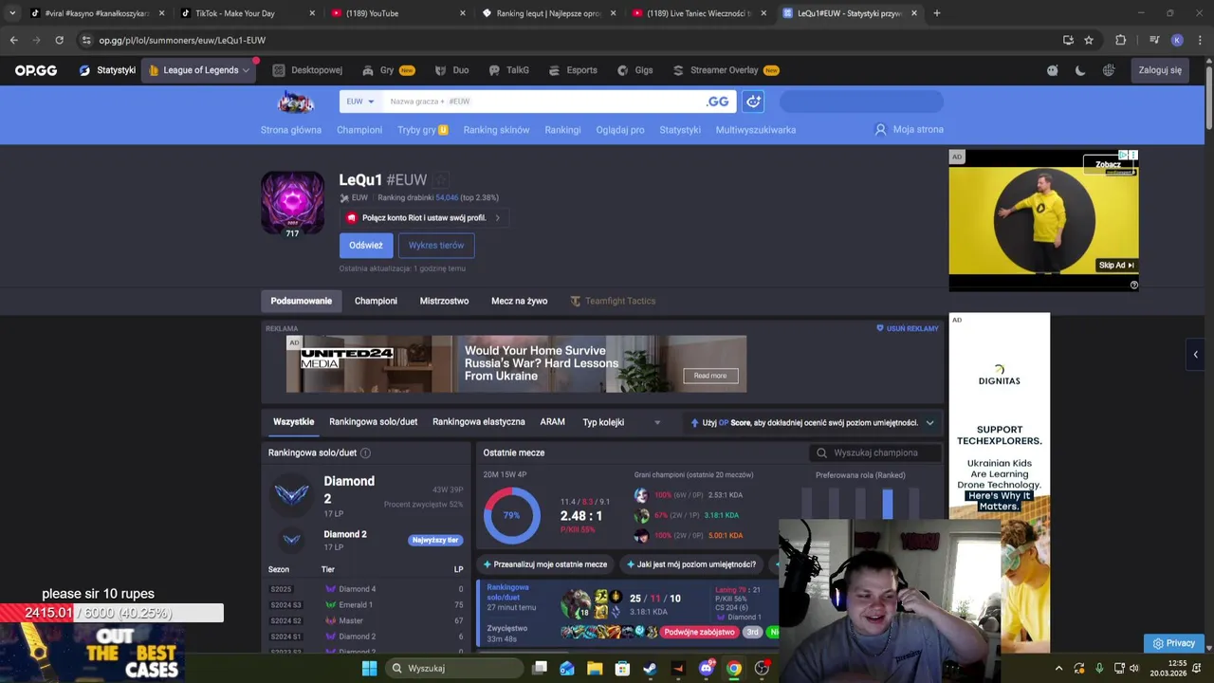Open the browser extensions puzzle icon
Screen dimensions: 1214x683
(1120, 40)
